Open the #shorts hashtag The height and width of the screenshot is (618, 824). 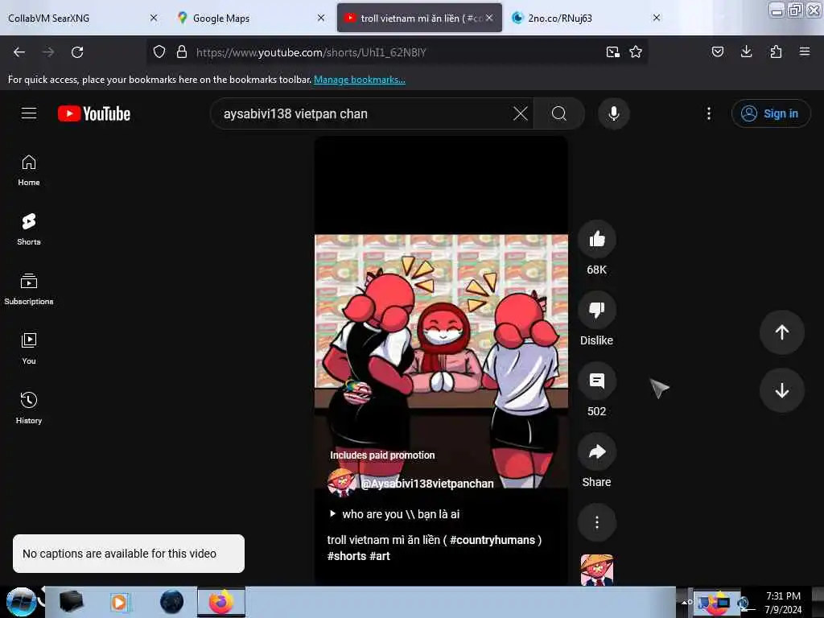347,556
